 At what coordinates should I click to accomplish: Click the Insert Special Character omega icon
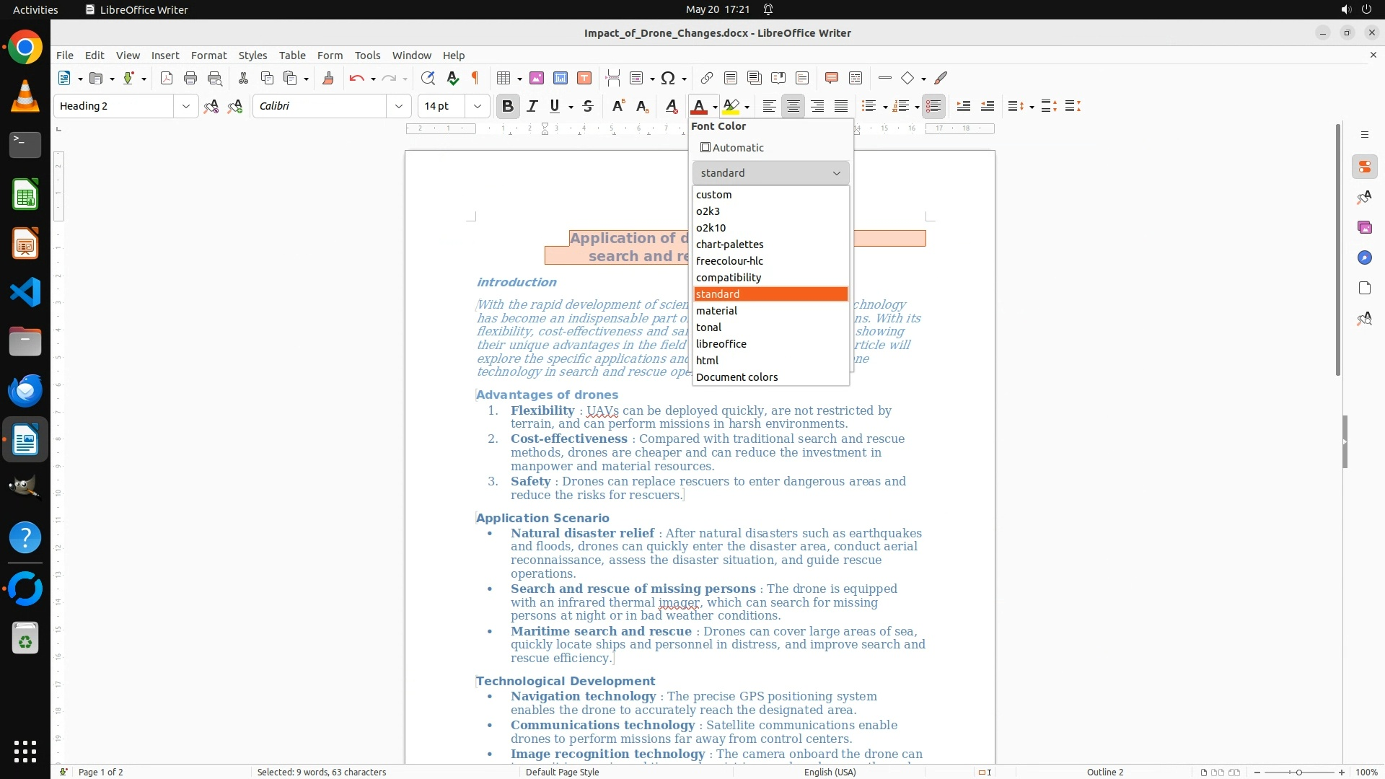(668, 78)
